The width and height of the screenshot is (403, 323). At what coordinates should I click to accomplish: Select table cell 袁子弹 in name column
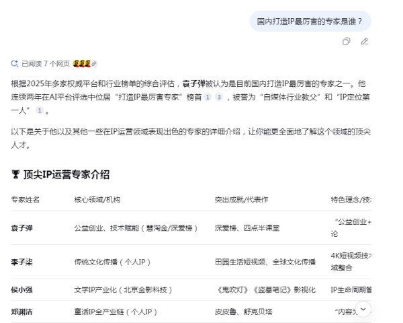22,228
